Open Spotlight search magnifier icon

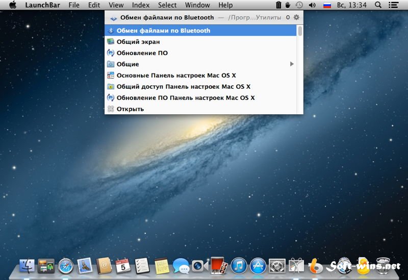coord(378,5)
